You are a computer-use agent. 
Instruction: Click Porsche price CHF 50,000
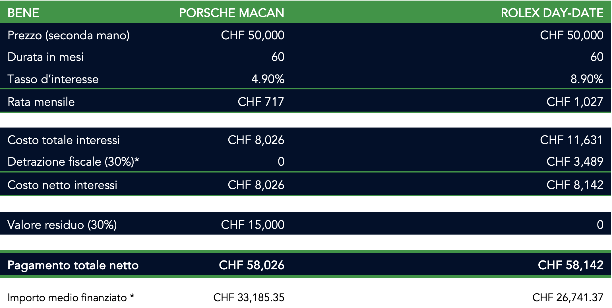(x=253, y=35)
